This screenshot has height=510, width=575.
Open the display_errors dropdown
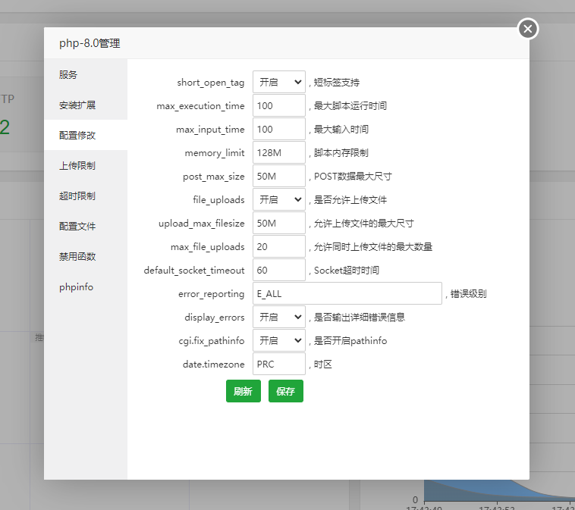[278, 317]
